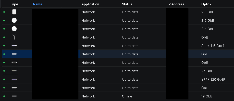The height and width of the screenshot is (101, 234).
Task: Click "GbE" in the highlighted row
Action: click(x=205, y=54)
